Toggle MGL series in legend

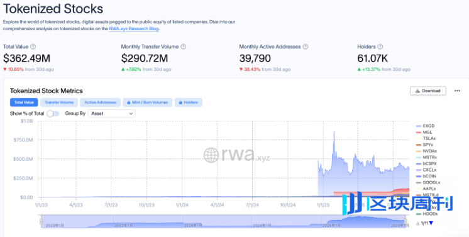(424, 132)
